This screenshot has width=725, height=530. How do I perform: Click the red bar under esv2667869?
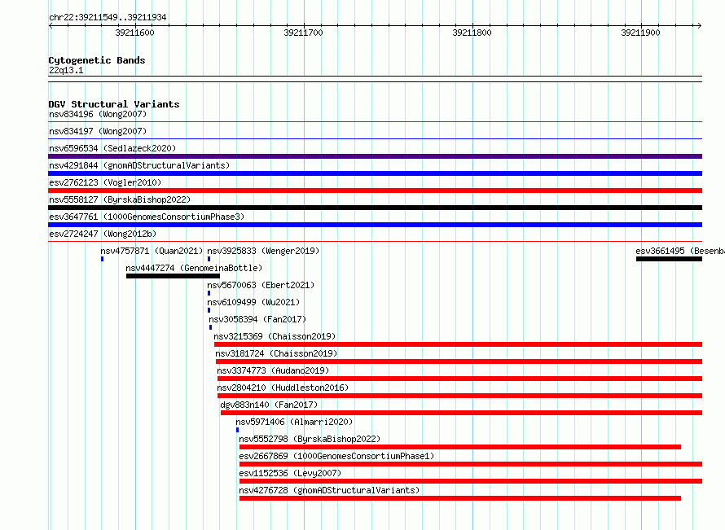pos(471,464)
